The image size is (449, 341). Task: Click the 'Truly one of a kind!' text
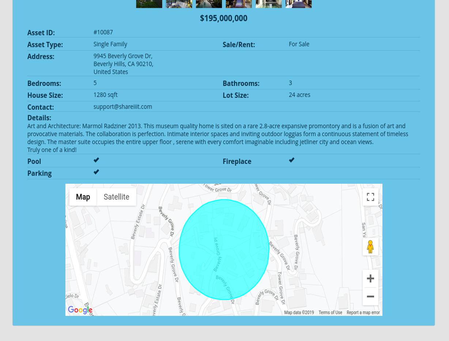[x=52, y=150]
